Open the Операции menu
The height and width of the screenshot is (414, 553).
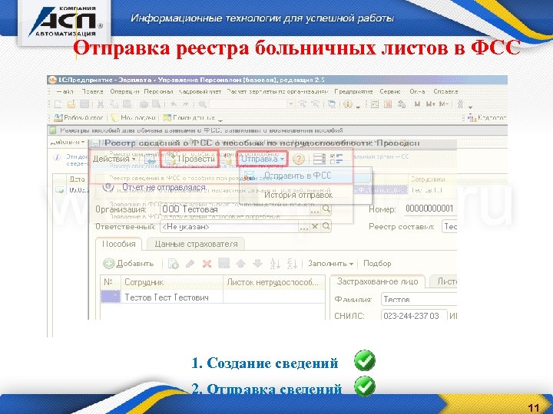pos(124,91)
